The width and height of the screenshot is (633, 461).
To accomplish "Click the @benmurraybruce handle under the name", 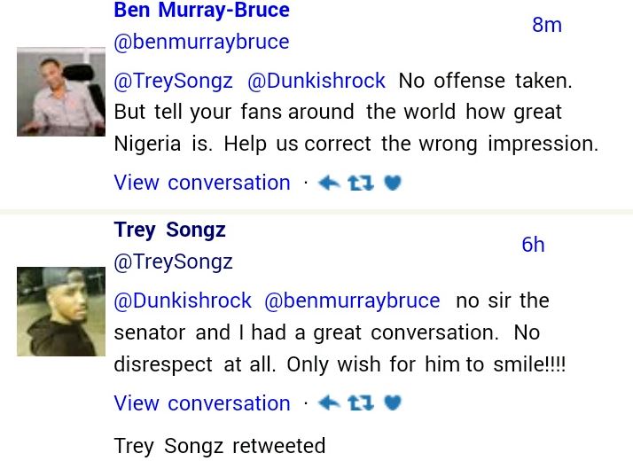I will [x=201, y=42].
